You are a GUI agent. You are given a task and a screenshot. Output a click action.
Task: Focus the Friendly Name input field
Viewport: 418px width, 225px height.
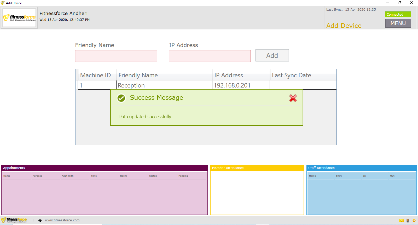(x=116, y=56)
